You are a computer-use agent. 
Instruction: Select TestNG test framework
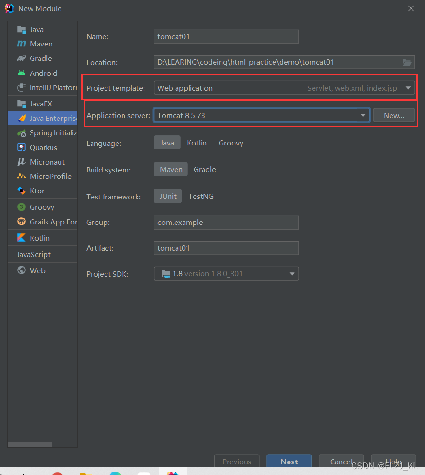[x=201, y=196]
